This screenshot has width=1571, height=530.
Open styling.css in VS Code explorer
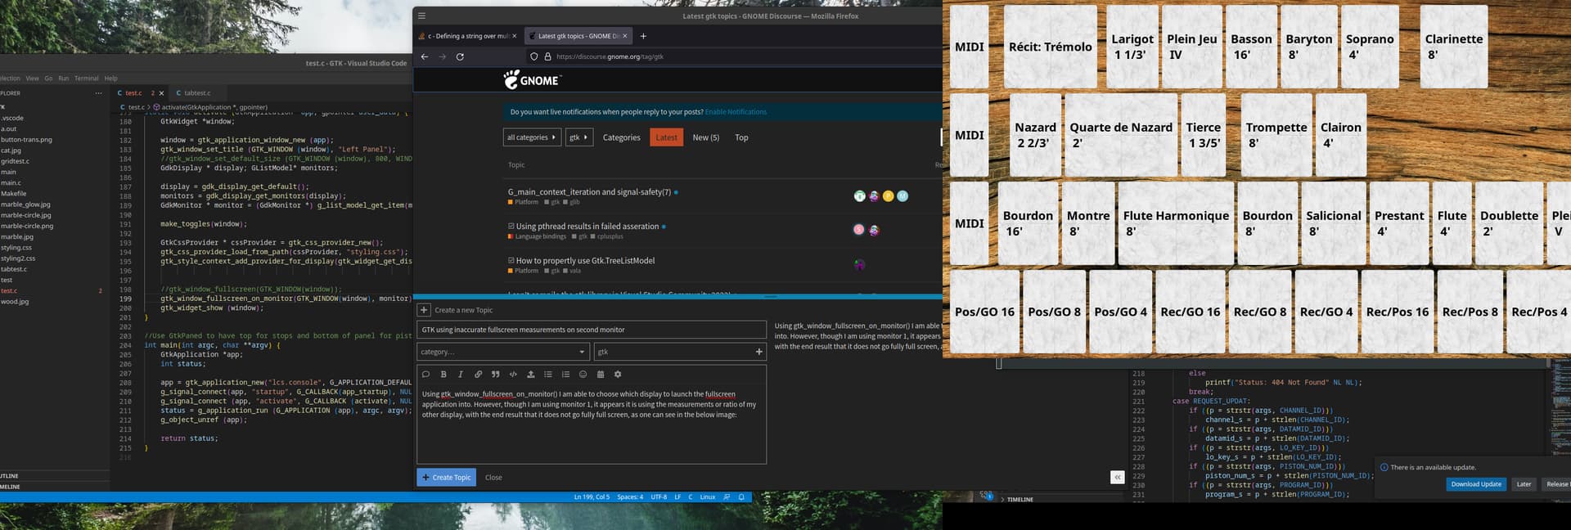point(16,247)
